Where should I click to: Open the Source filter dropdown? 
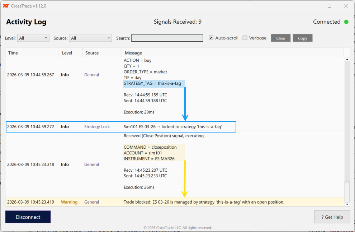click(x=91, y=38)
